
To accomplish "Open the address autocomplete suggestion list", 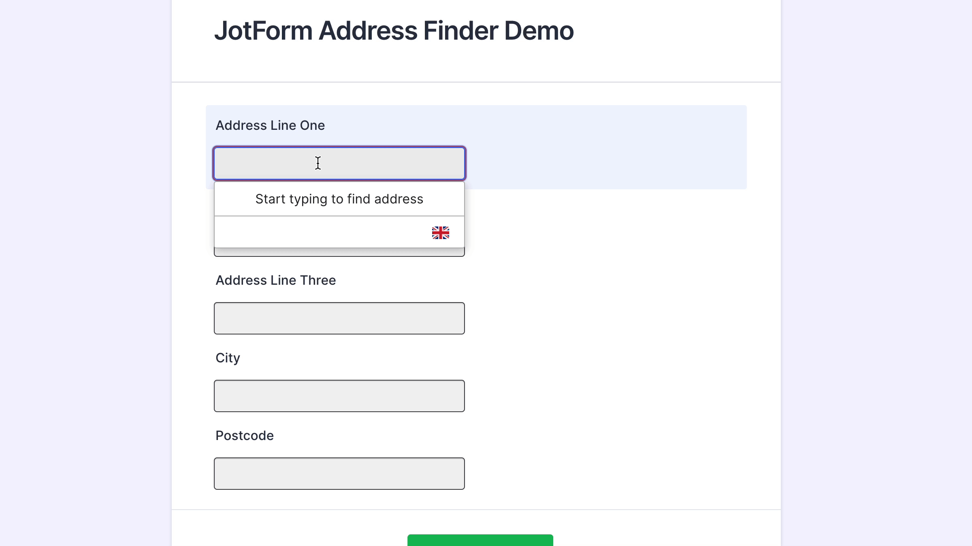I will (339, 163).
